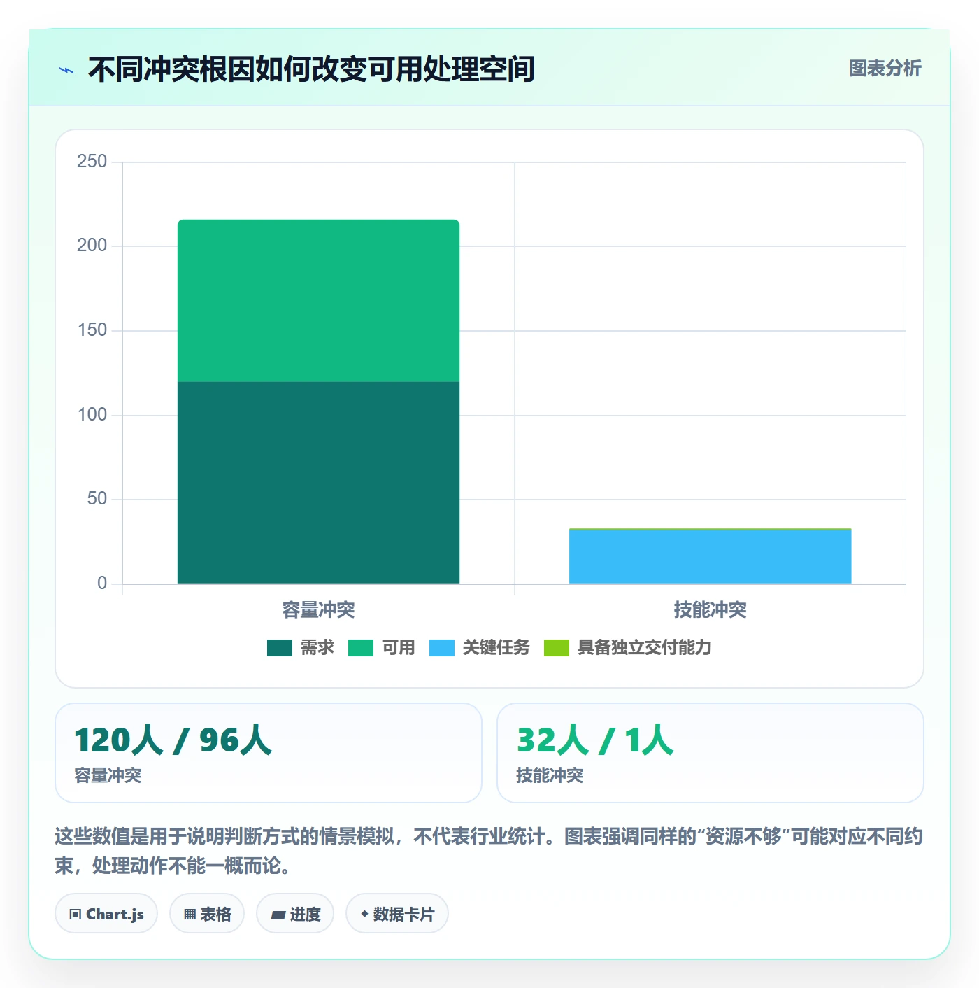This screenshot has height=988, width=979.
Task: Toggle the 关键任务 legend blue box
Action: 442,648
